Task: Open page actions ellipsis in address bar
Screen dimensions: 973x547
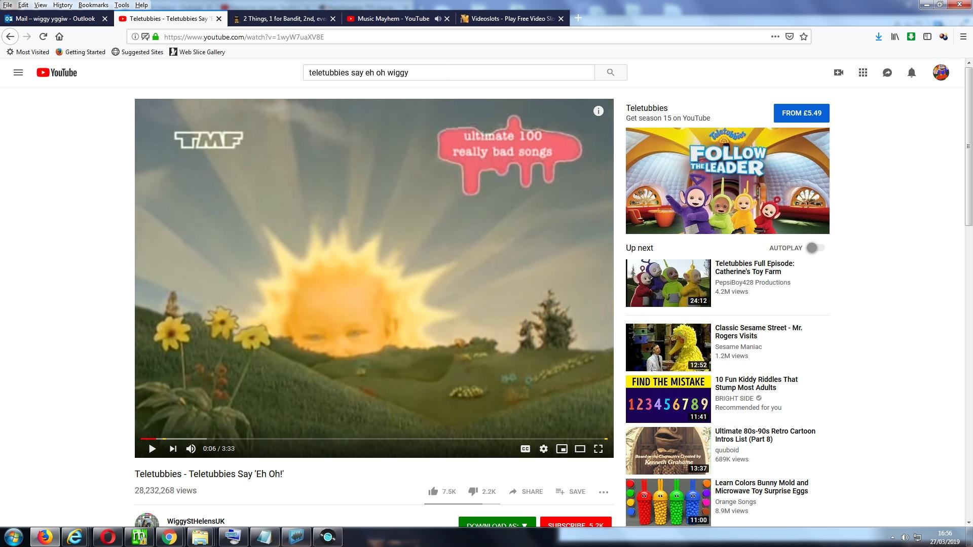Action: pos(775,36)
